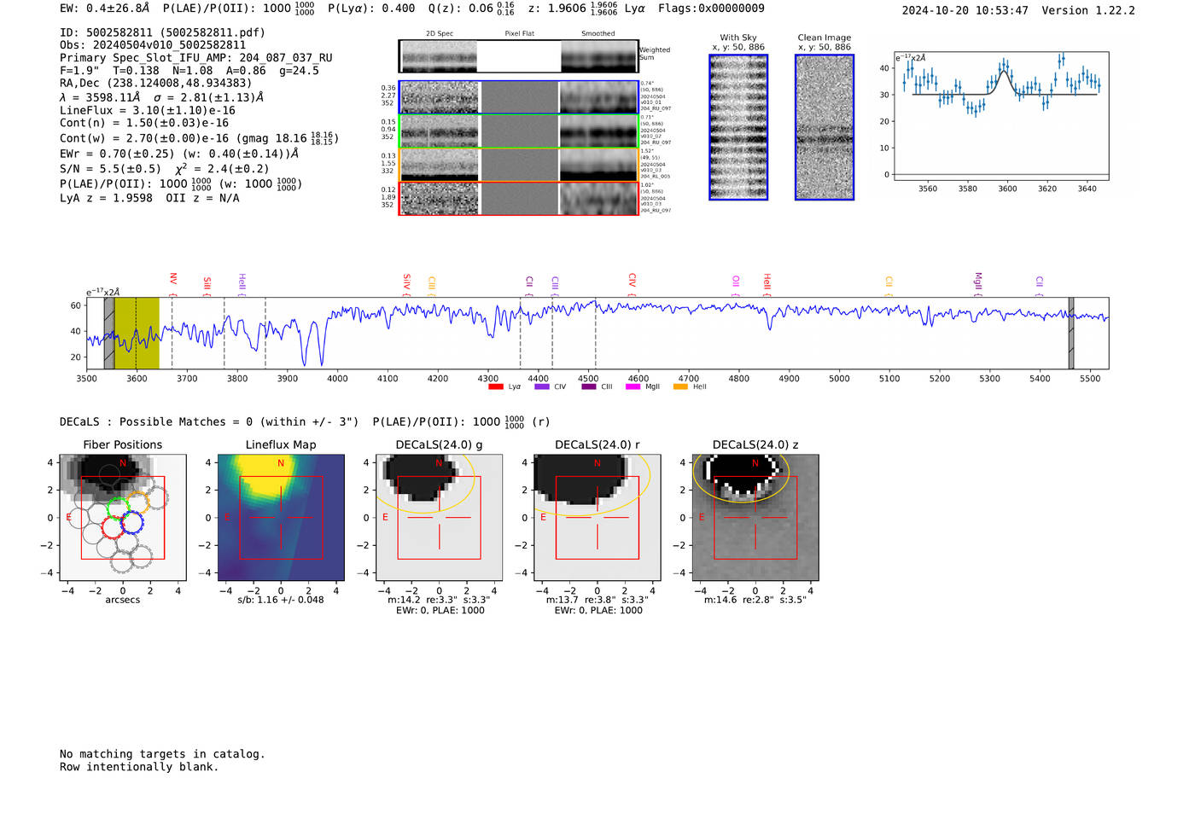This screenshot has height=813, width=1195.
Task: Click the Primary Spec_Slot_IFU_AMP line
Action: (196, 58)
